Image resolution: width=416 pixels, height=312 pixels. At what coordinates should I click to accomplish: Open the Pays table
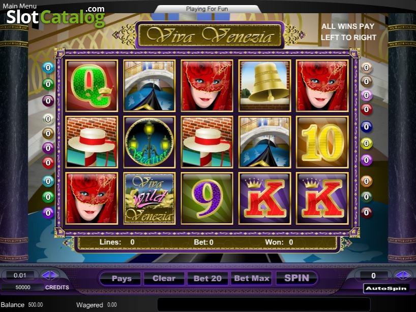[122, 279]
